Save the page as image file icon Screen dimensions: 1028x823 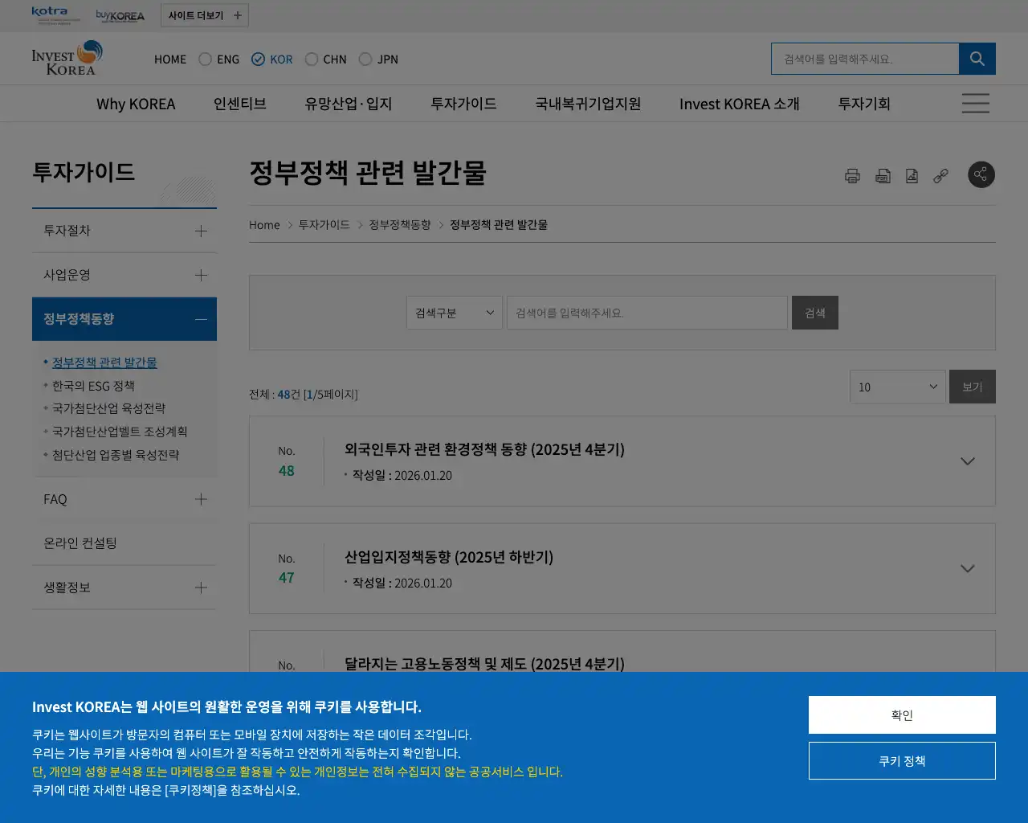tap(911, 175)
